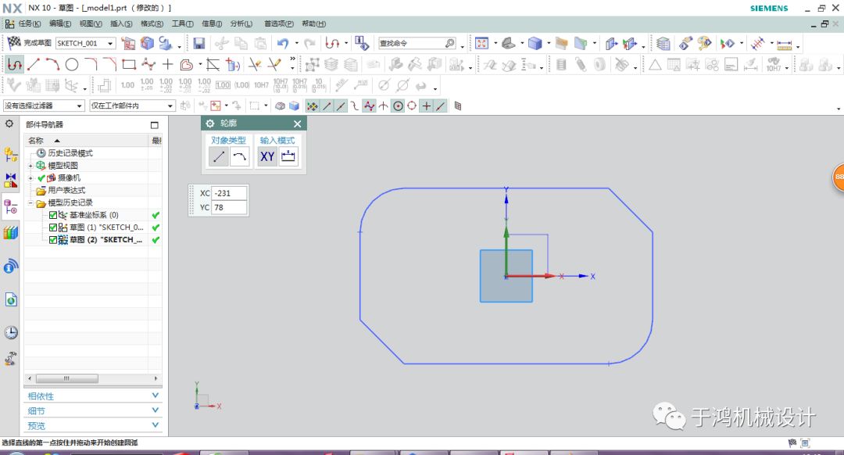
Task: Click the navigator horizontal scrollbar thumb
Action: [66, 378]
